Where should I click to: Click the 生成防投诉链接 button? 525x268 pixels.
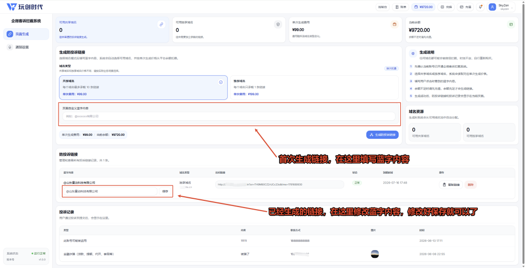(x=382, y=134)
